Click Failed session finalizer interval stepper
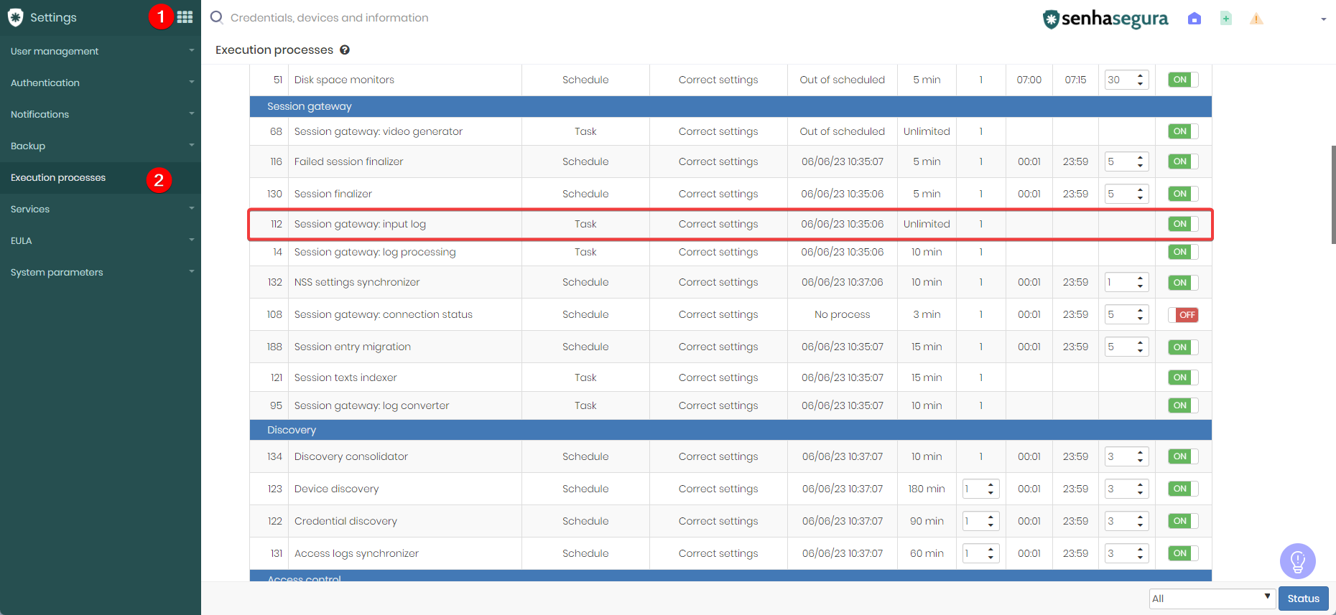 (1126, 161)
